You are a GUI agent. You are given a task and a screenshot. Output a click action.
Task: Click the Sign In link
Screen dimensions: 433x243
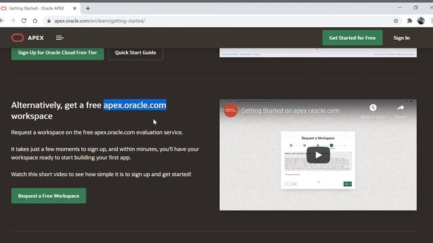[x=401, y=38]
